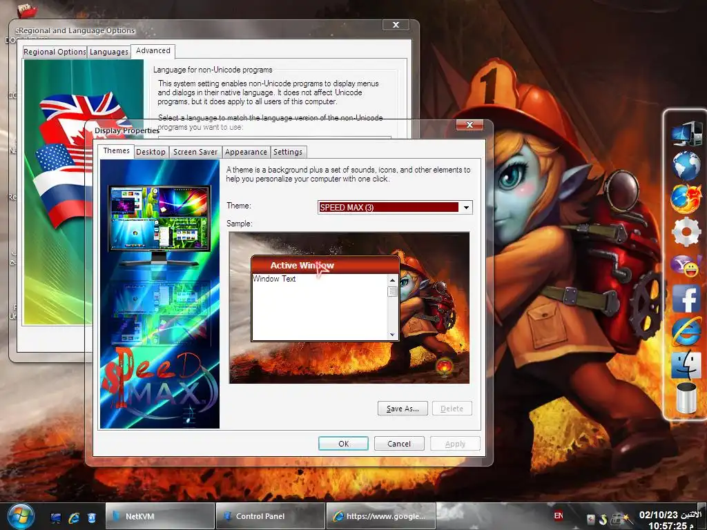Open Firefox from the side dock
Screen dimensions: 707x530
pos(686,198)
